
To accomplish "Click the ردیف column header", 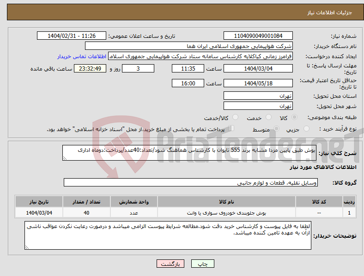I will (x=349, y=202).
